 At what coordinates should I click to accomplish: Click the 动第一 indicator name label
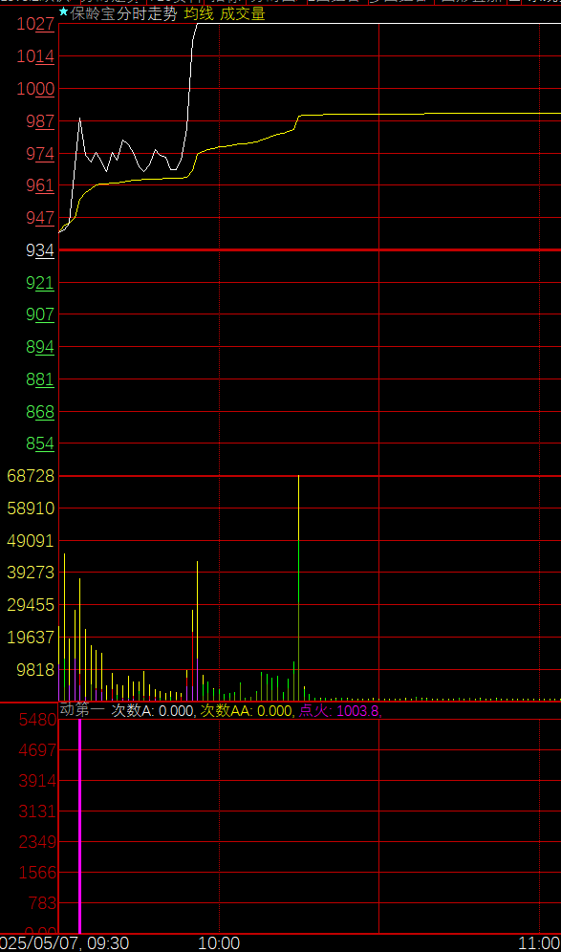[82, 710]
